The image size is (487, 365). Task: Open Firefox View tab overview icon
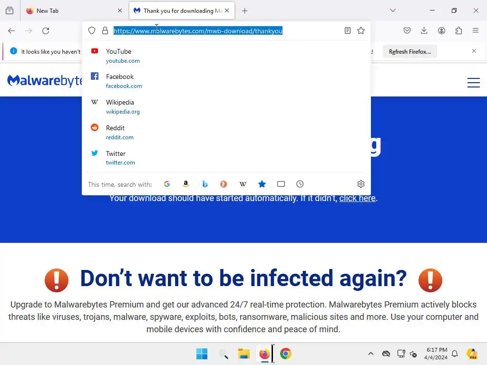(10, 10)
